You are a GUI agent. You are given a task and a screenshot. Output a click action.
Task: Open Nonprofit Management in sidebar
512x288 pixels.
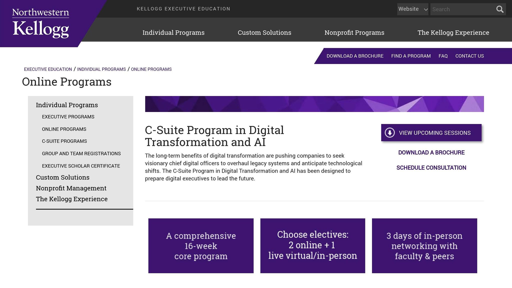pos(71,188)
